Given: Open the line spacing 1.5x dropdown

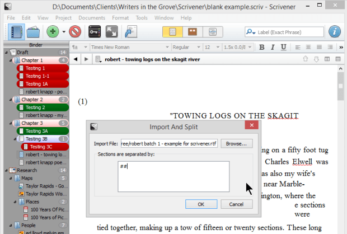Looking at the screenshot, I should click(x=237, y=47).
